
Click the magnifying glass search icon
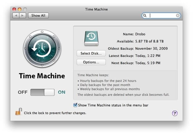coord(145,15)
